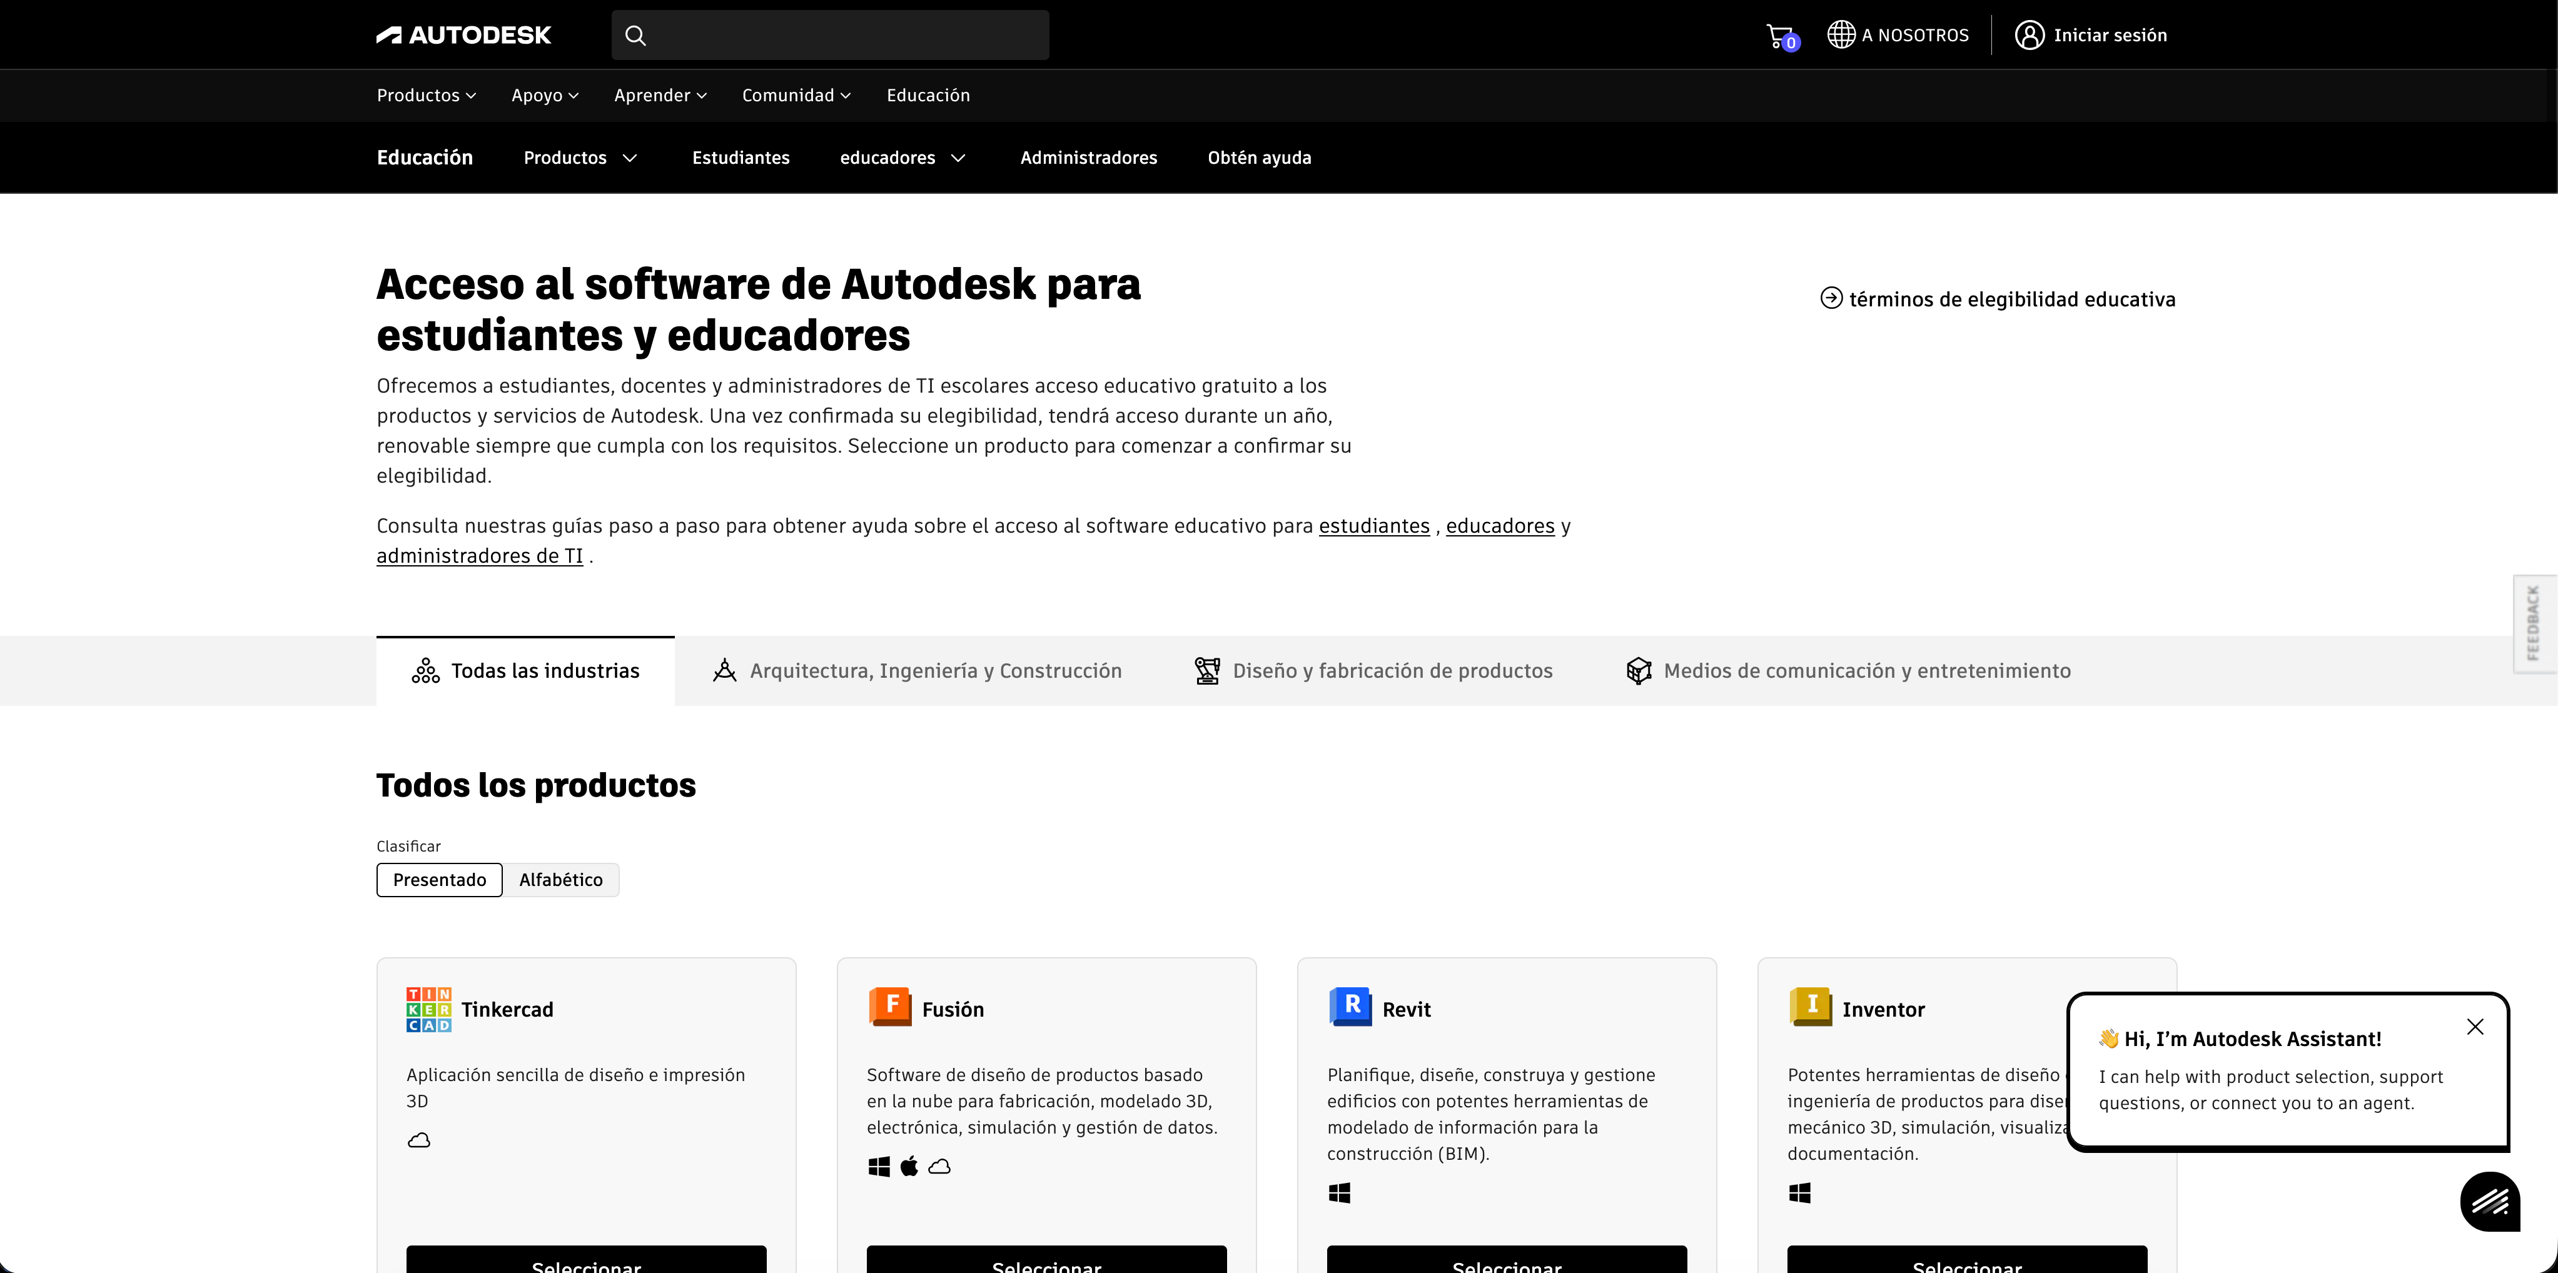Click the search magnifier icon
This screenshot has width=2558, height=1273.
point(635,36)
